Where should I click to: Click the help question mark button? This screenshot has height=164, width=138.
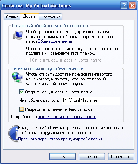pos(124,5)
